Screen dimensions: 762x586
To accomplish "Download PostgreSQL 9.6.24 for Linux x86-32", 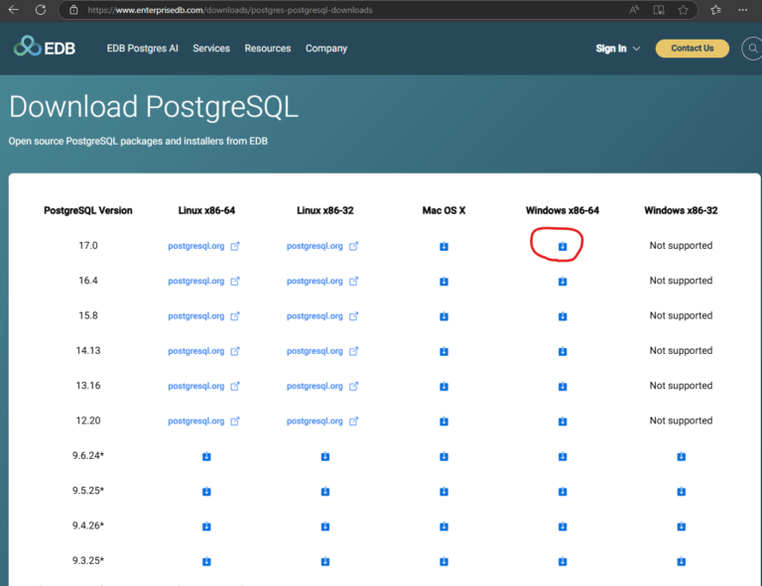I will [x=325, y=456].
